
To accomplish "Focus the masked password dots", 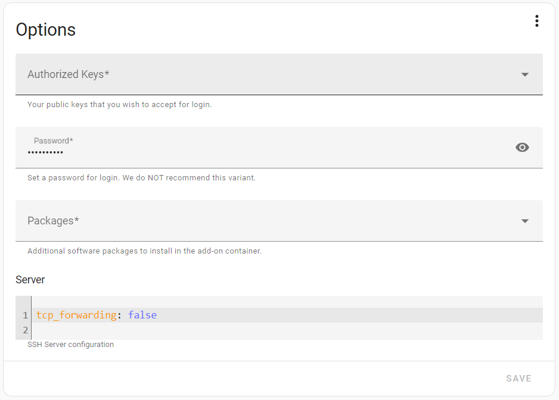I will pos(45,153).
